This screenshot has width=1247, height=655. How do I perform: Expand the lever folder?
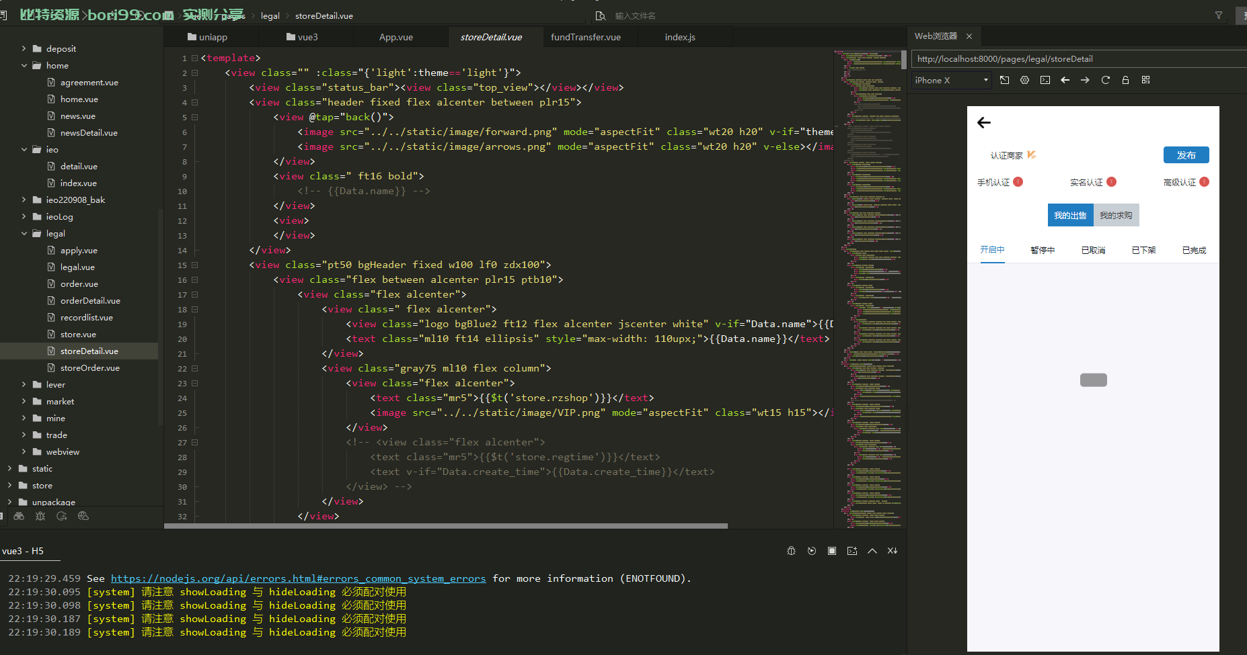pyautogui.click(x=24, y=384)
